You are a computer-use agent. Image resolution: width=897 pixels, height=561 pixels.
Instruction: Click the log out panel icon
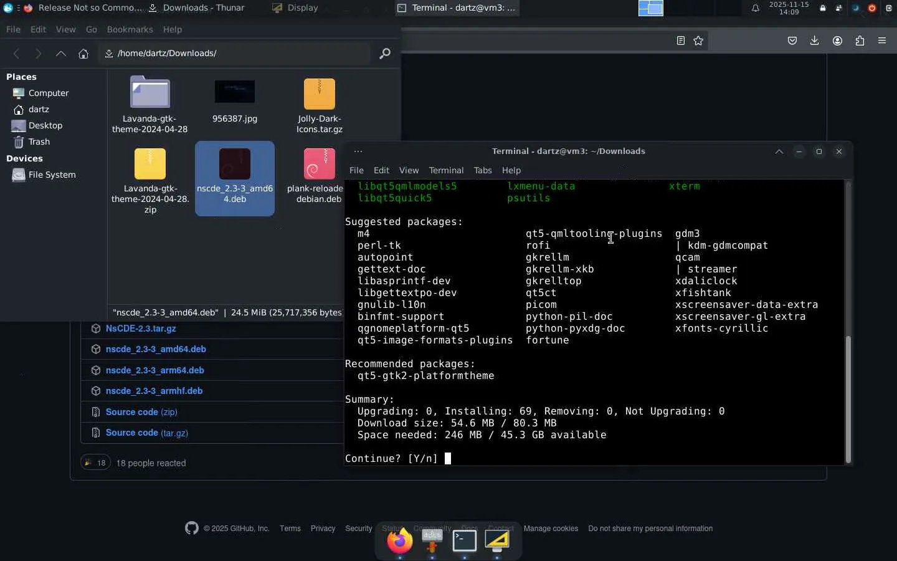[889, 8]
